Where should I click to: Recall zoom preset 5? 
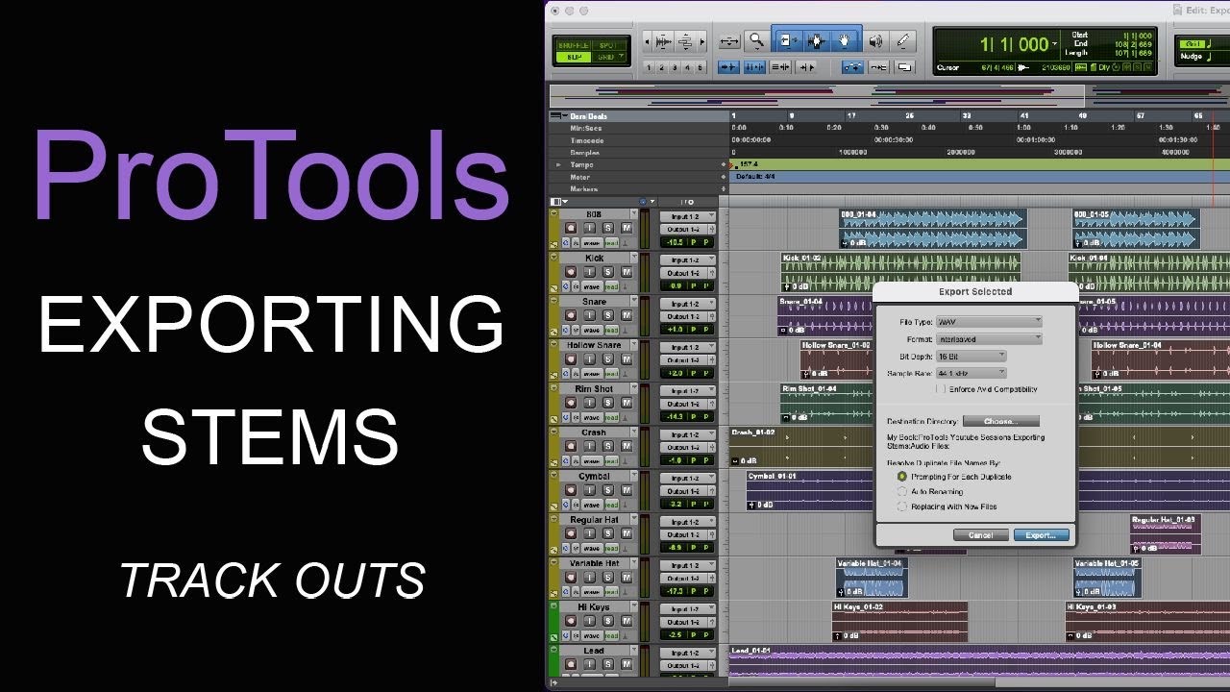pyautogui.click(x=701, y=67)
